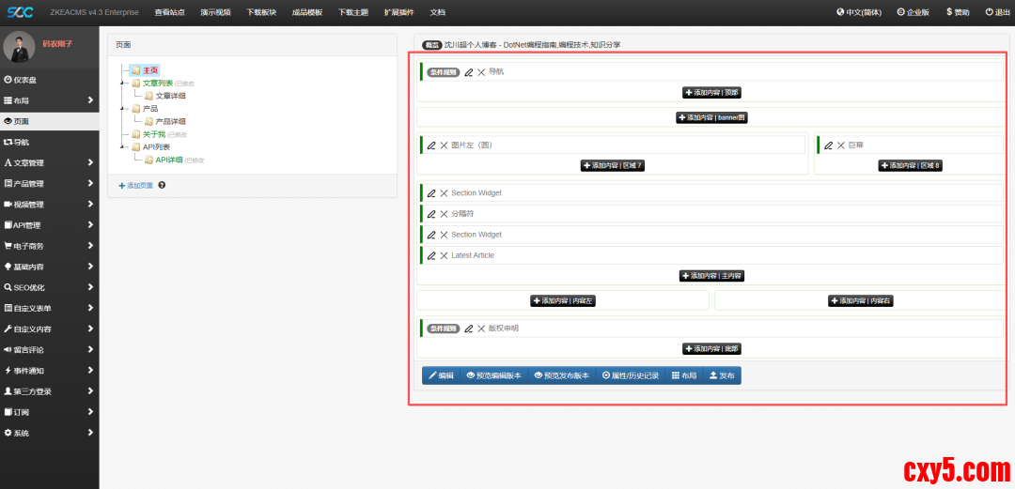
Task: Edit the second Section Widget pencil icon
Action: coord(431,235)
